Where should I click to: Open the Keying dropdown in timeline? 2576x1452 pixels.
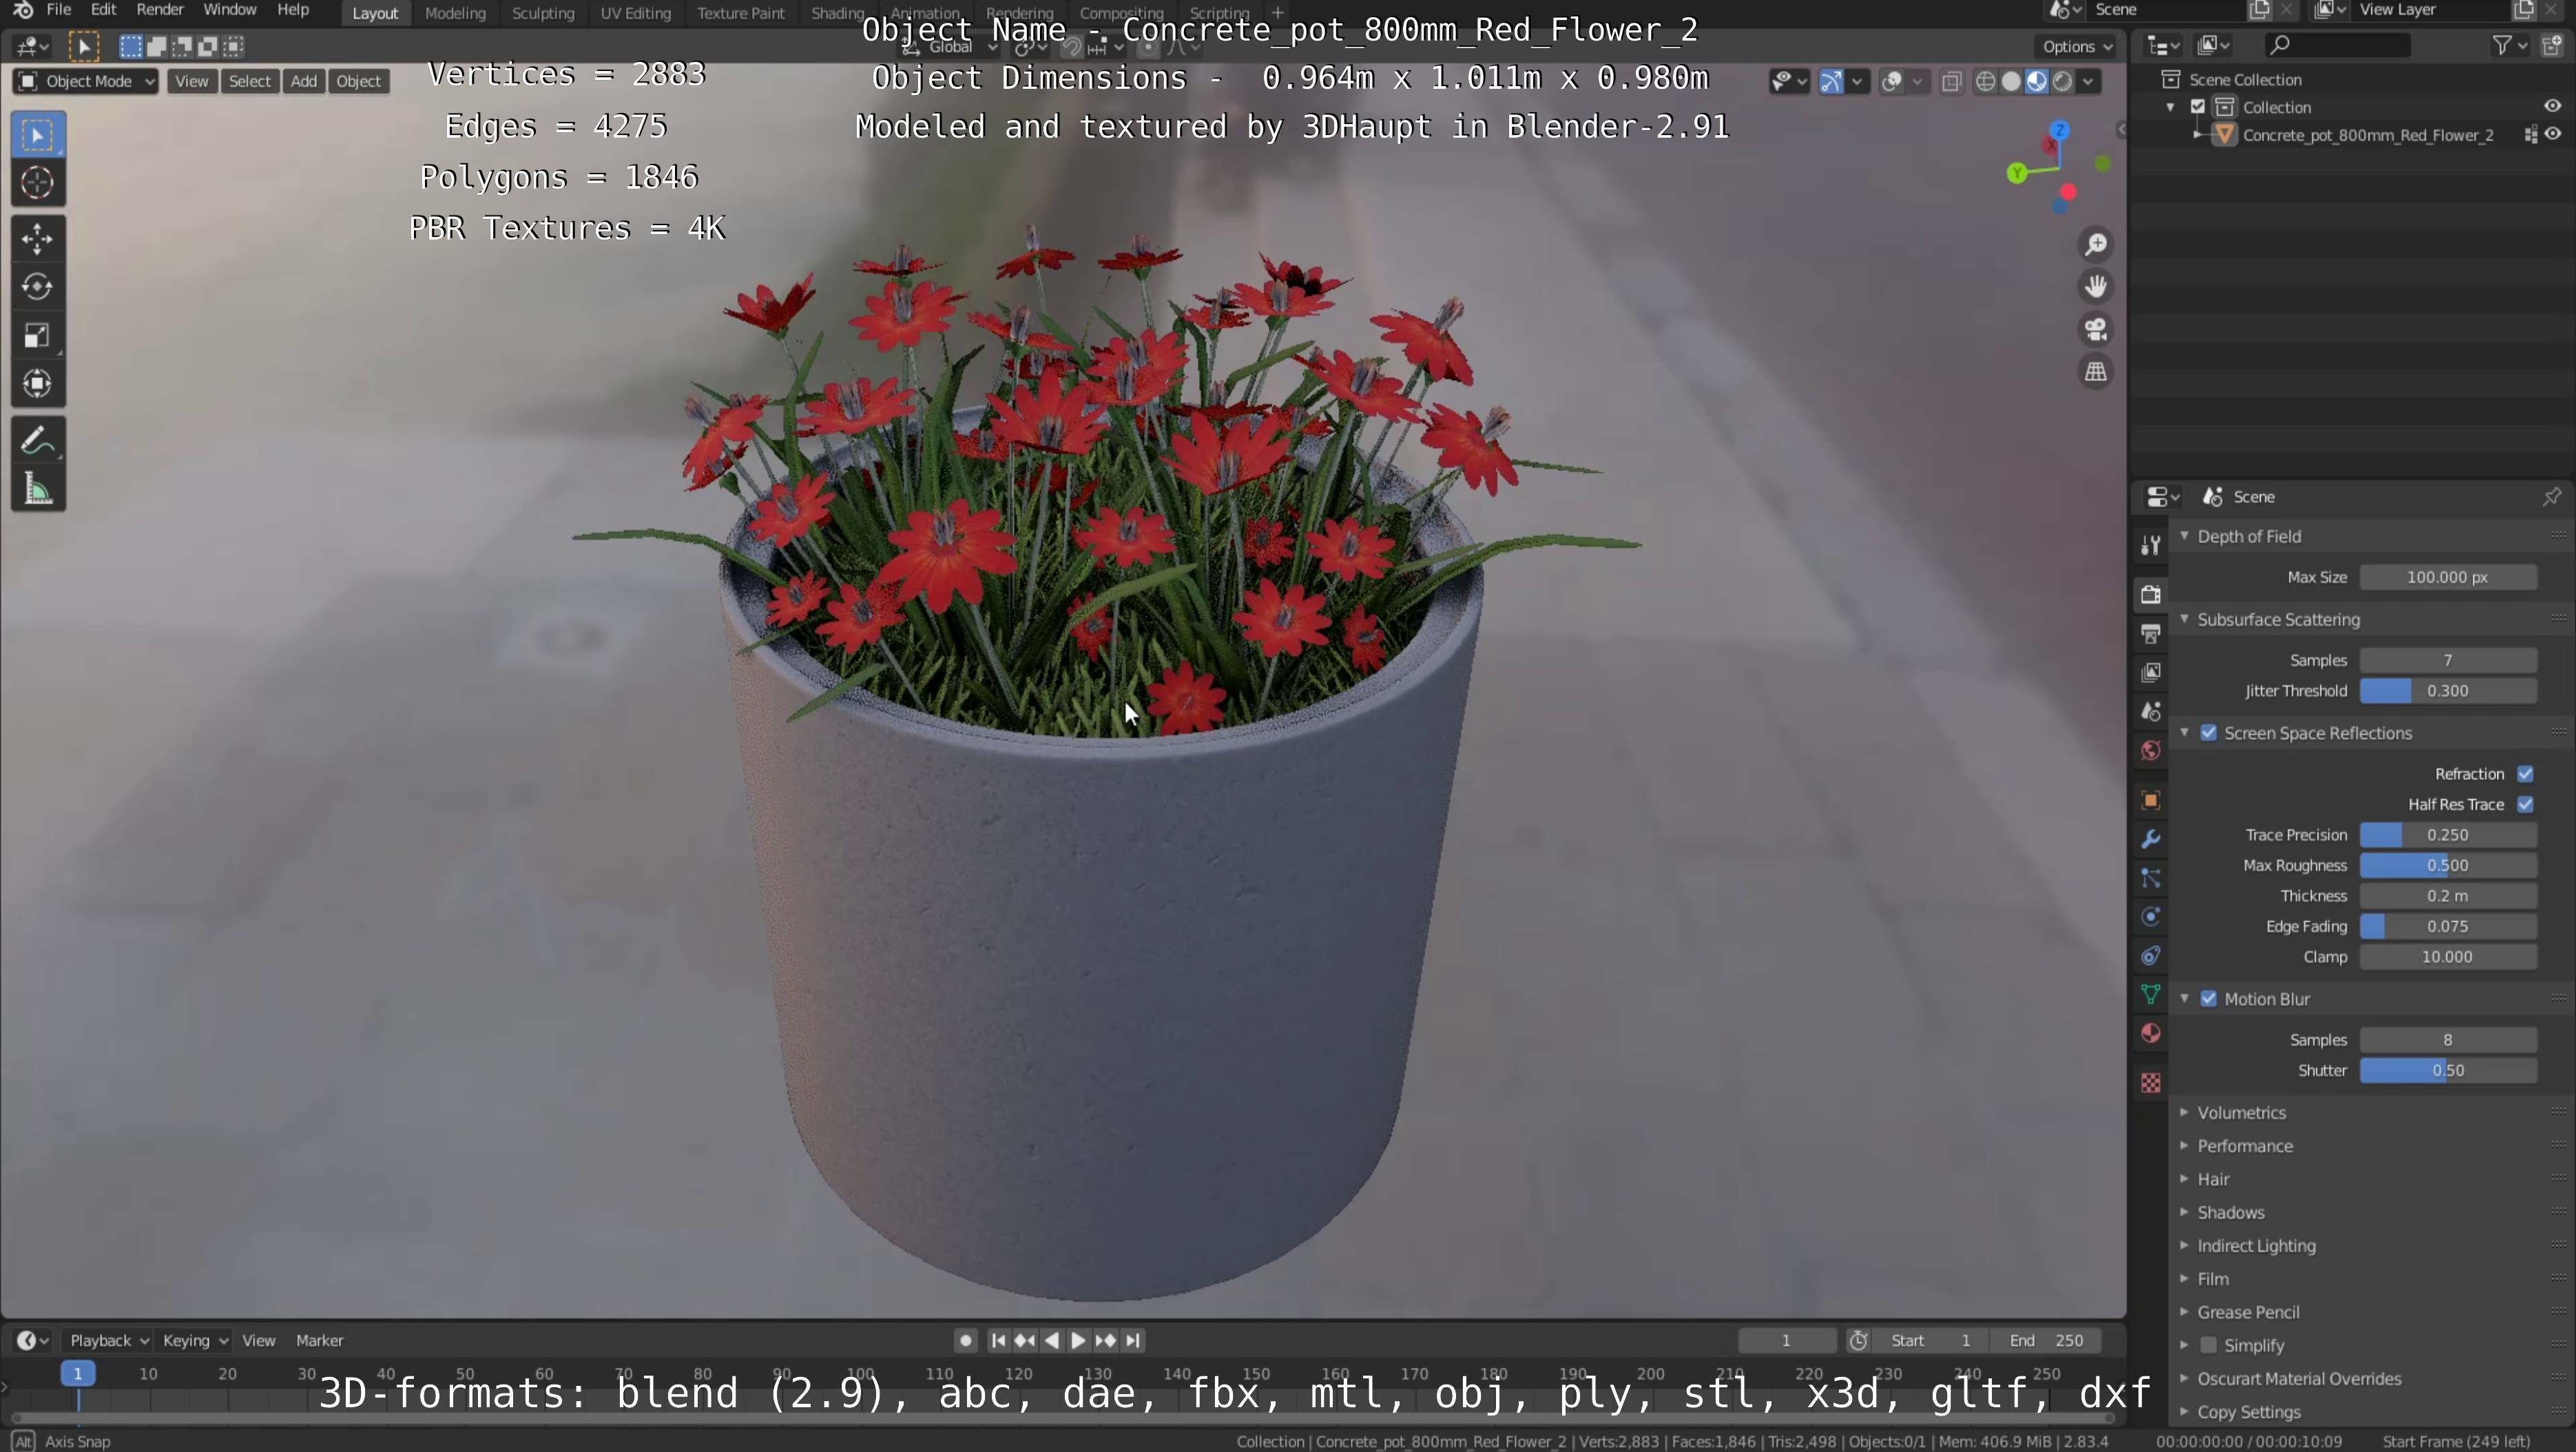point(195,1341)
